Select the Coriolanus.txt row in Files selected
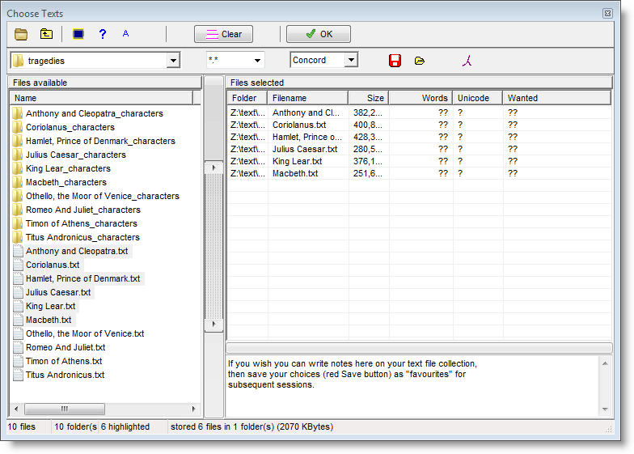This screenshot has height=454, width=634. (x=419, y=125)
